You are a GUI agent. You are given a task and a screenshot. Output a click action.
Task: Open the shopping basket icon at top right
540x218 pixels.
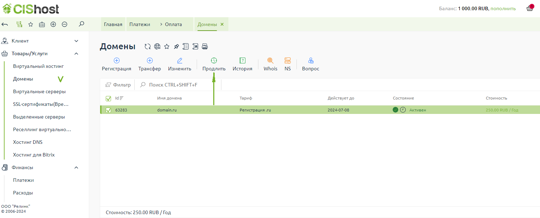click(529, 8)
